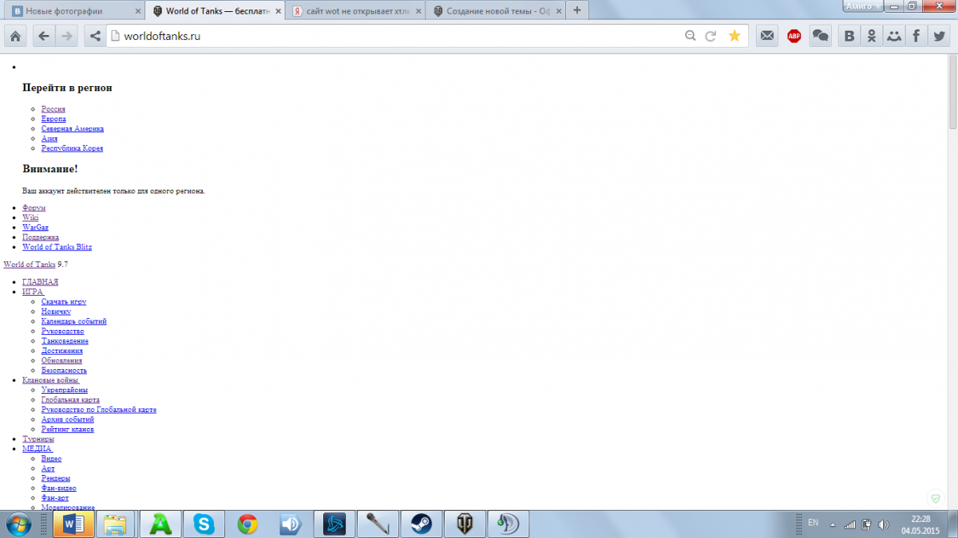This screenshot has height=538, width=958.
Task: Open the system volume tray icon
Action: (x=884, y=524)
